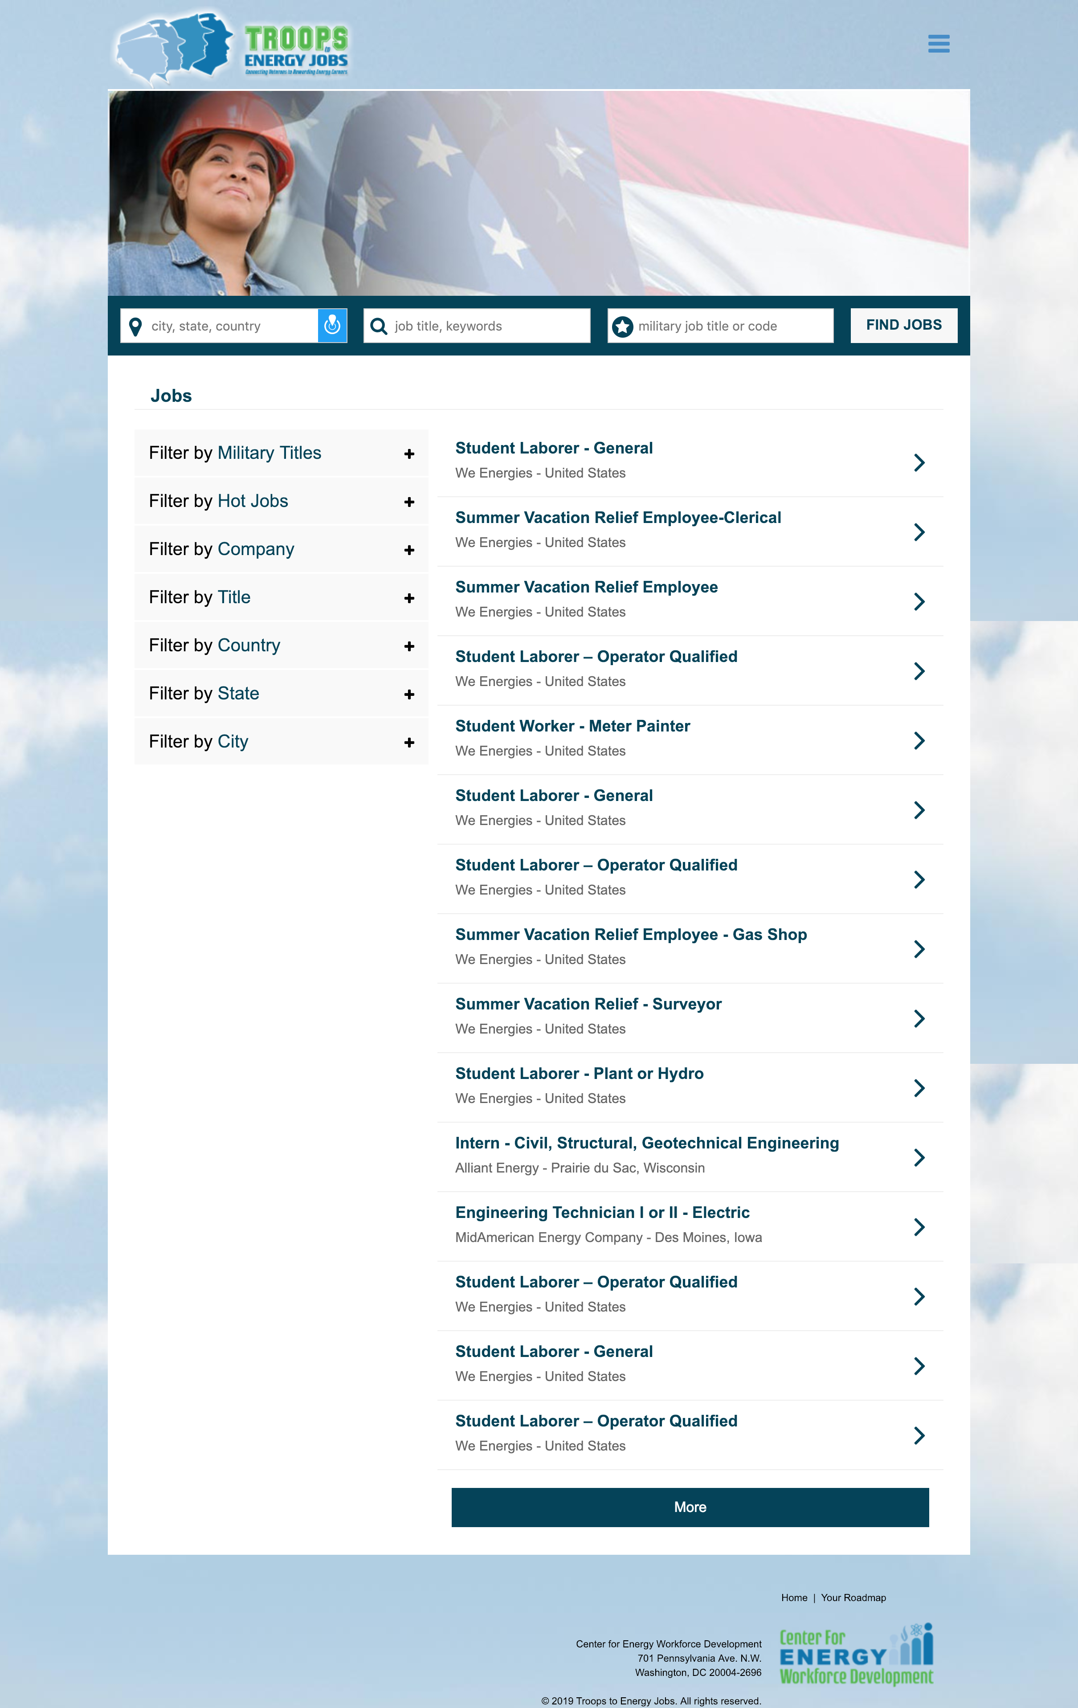
Task: Expand Filter by Country
Action: (x=281, y=646)
